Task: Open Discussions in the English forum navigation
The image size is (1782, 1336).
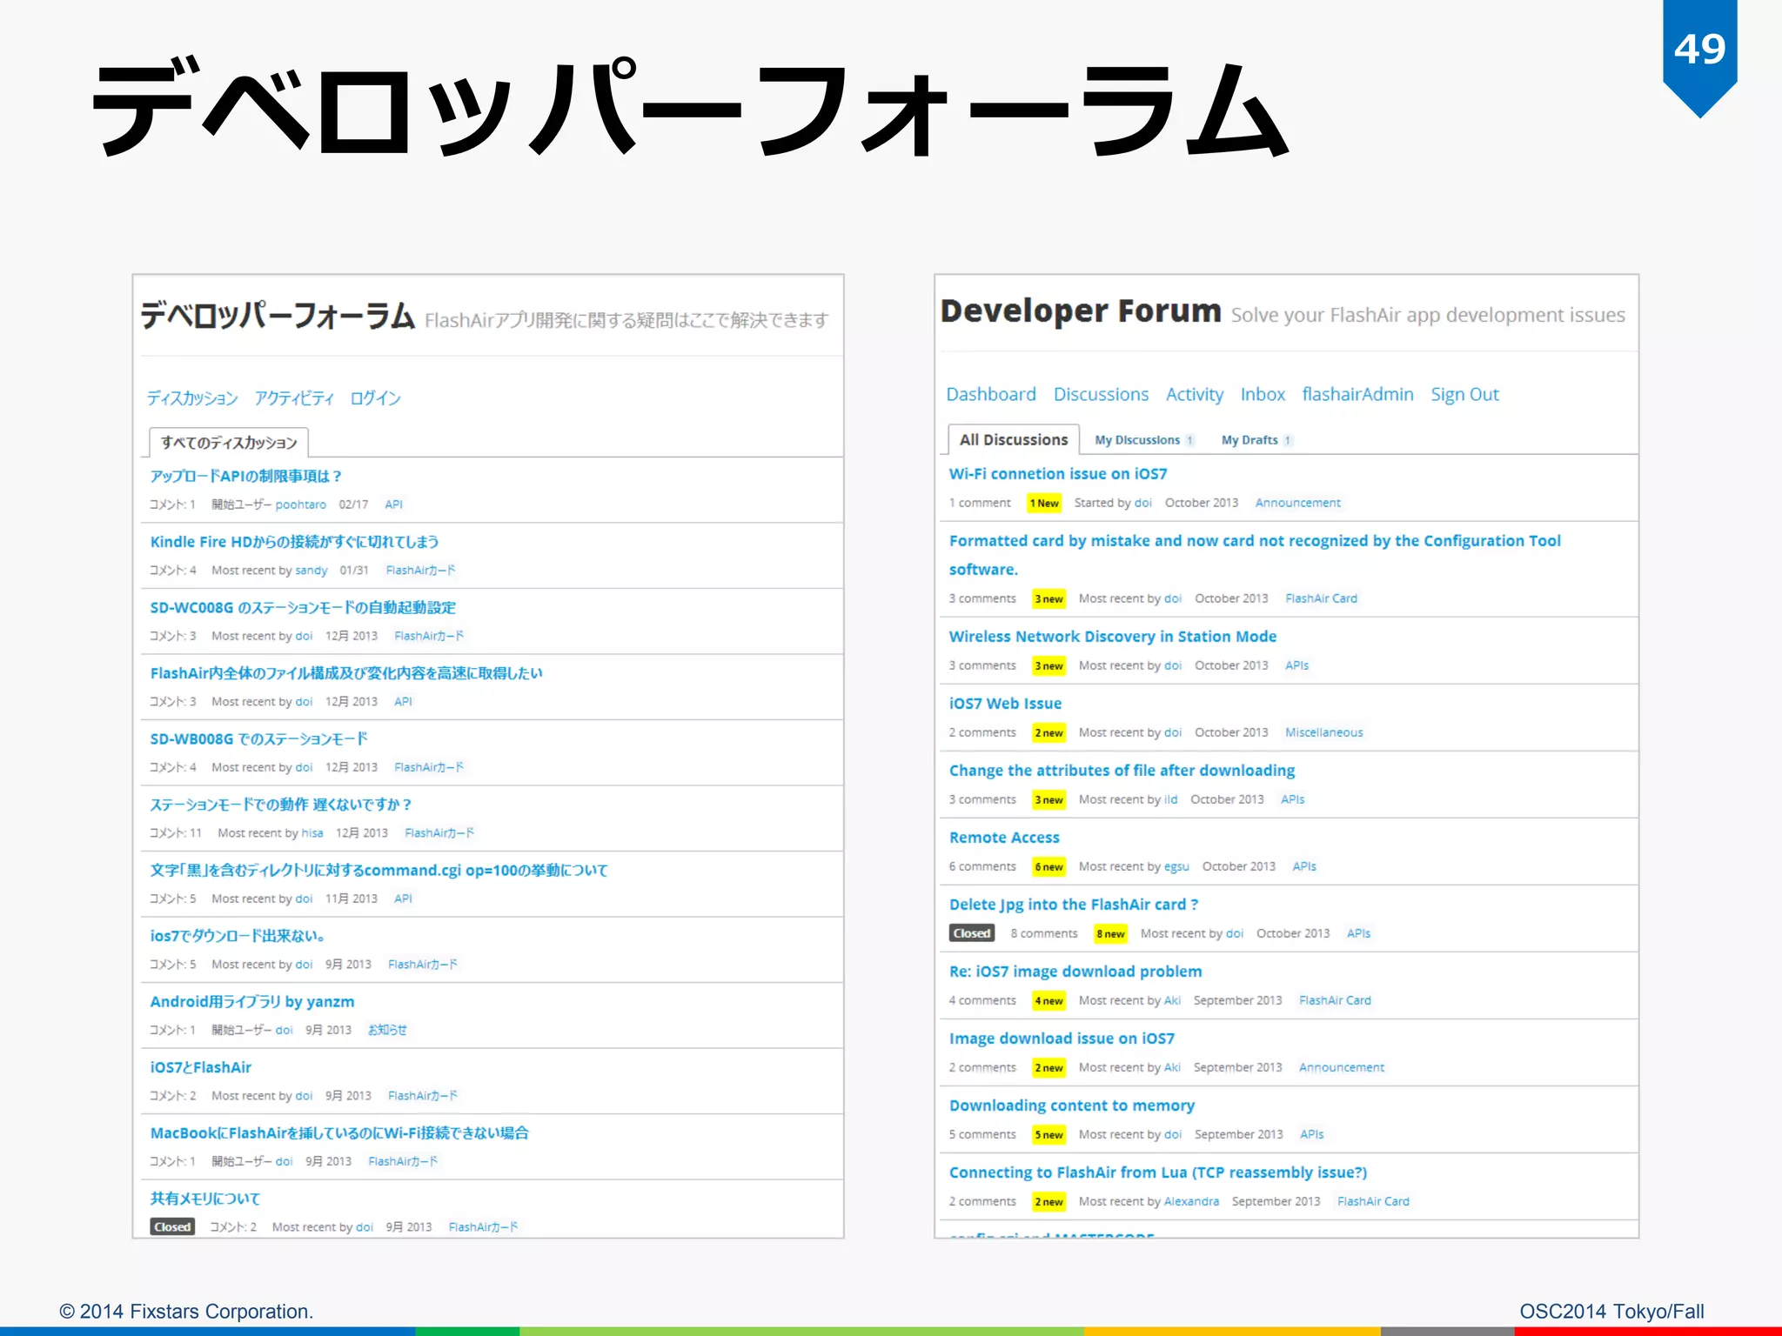Action: point(1101,394)
